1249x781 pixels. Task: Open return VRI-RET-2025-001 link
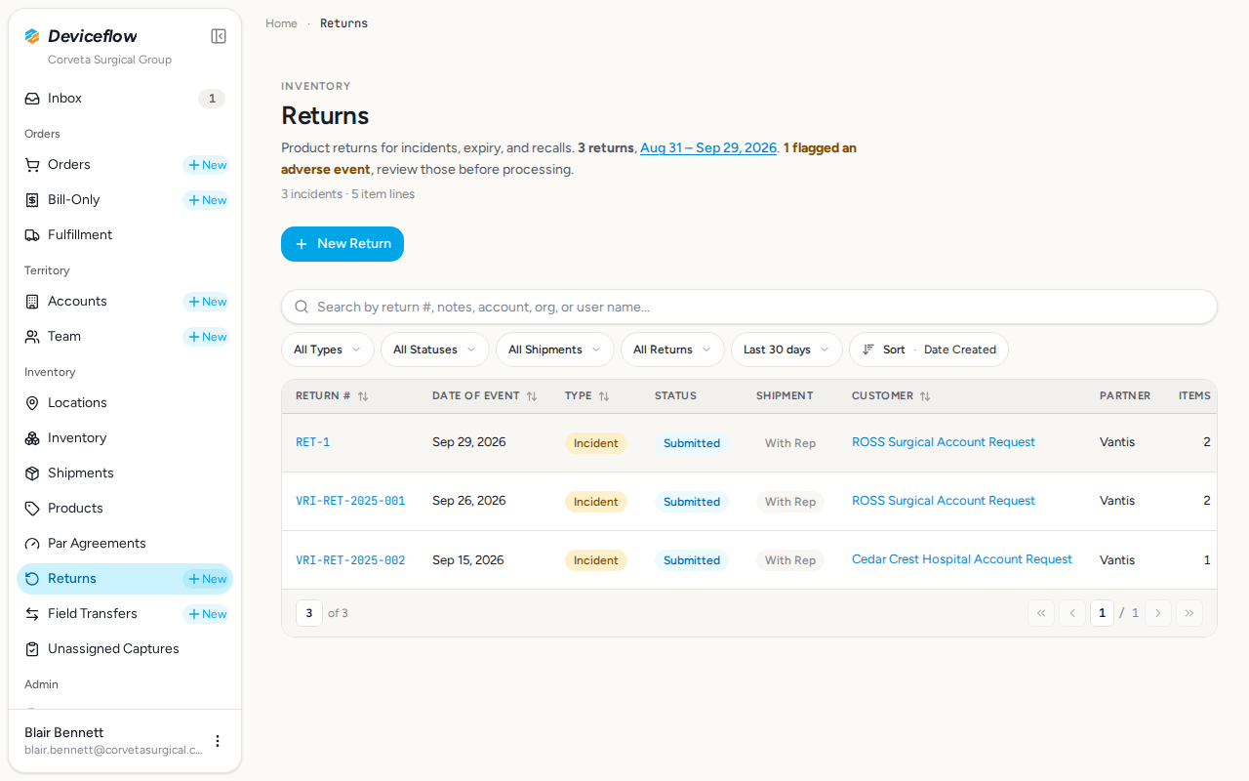pyautogui.click(x=350, y=501)
